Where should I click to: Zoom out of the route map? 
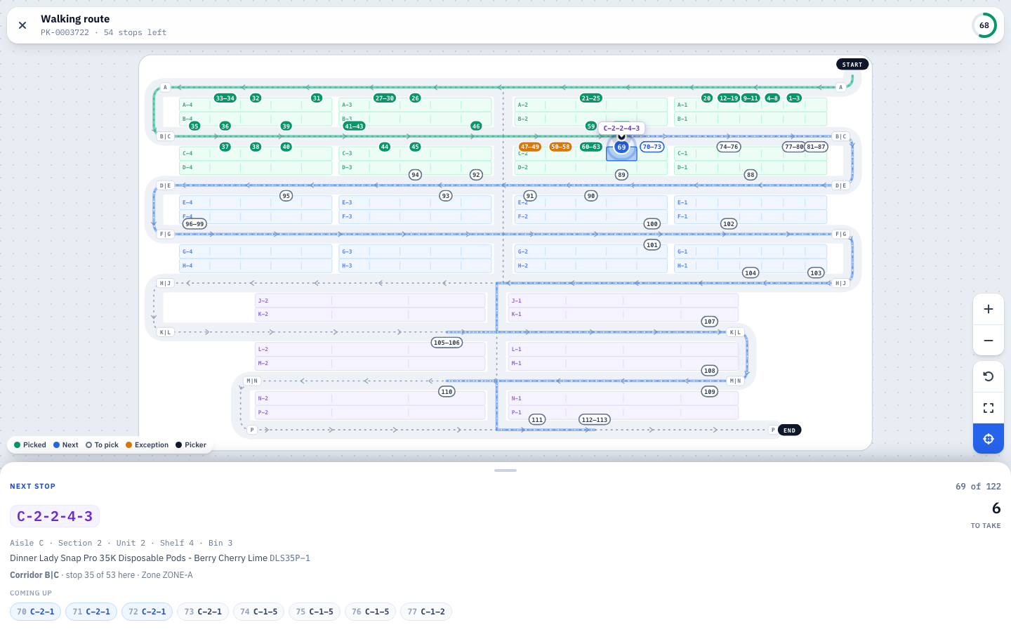(x=989, y=341)
